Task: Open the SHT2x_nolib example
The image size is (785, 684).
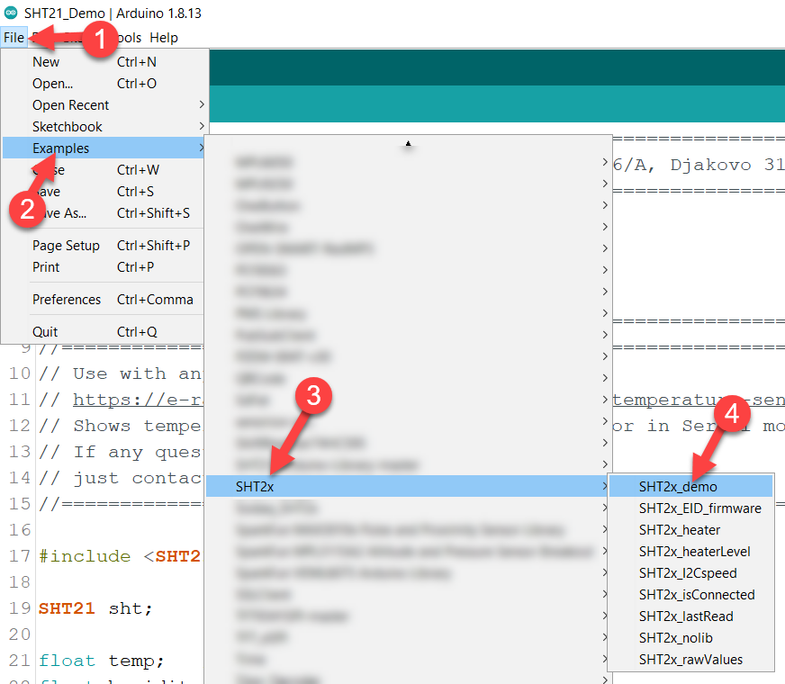Action: point(690,637)
